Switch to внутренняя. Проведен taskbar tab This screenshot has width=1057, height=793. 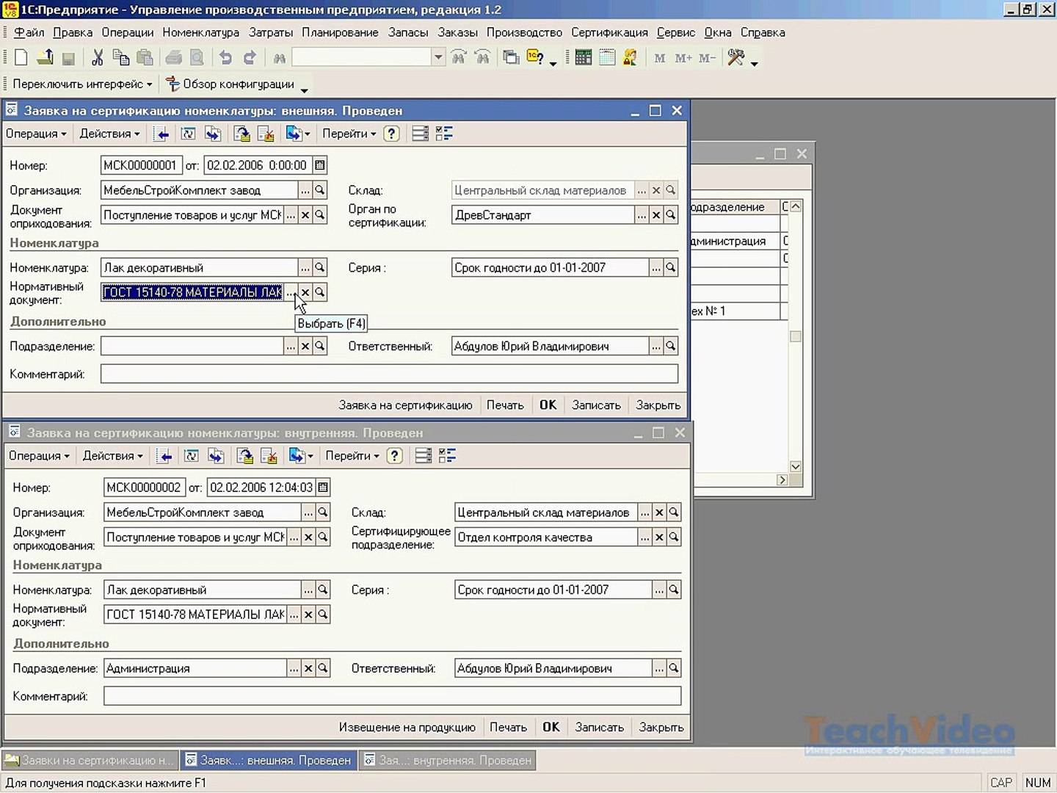point(447,761)
